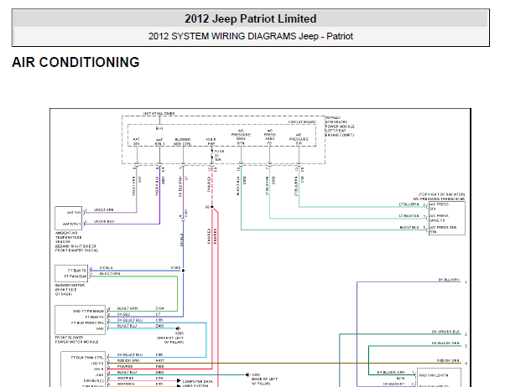Click the 'FT BLW FD' blower motor pin
The height and width of the screenshot is (387, 505).
(77, 271)
